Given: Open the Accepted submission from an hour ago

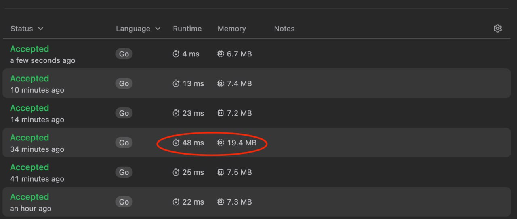Looking at the screenshot, I should [x=29, y=197].
